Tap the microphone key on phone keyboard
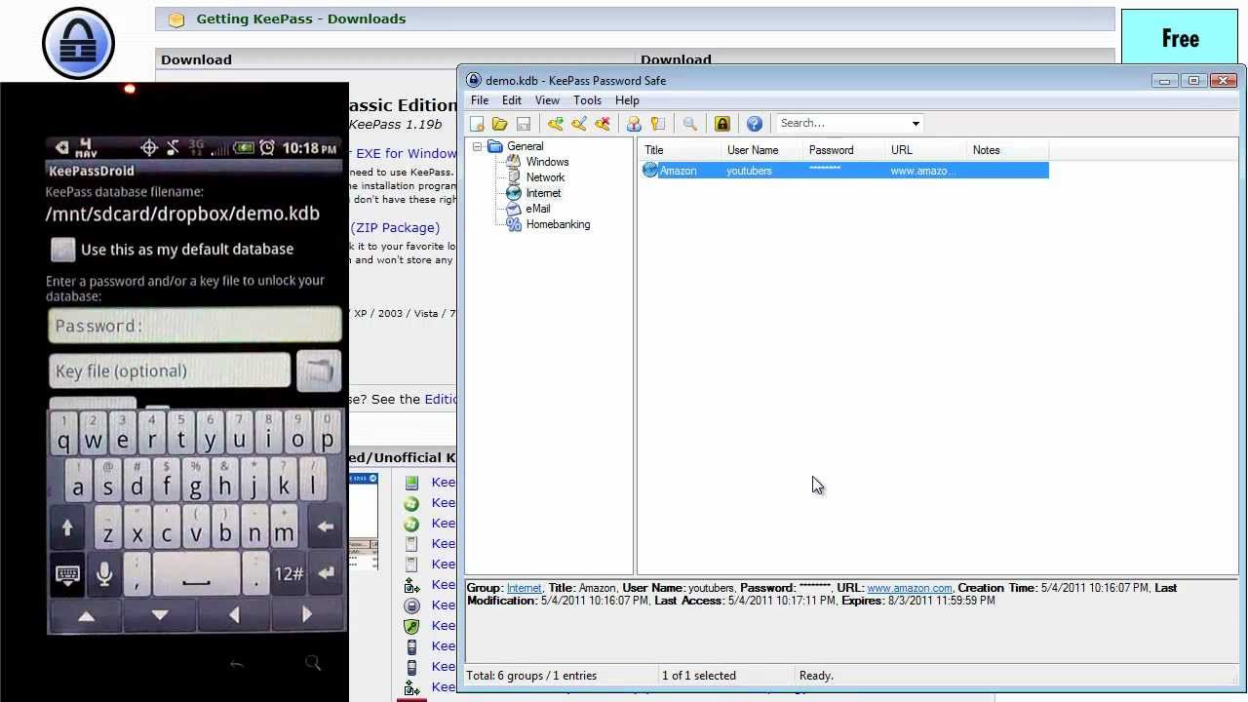Screen dimensions: 1248x702 pyautogui.click(x=104, y=573)
